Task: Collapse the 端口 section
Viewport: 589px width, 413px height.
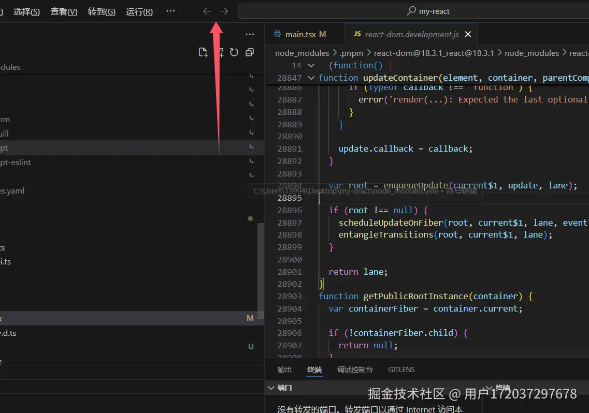Action: pyautogui.click(x=270, y=388)
